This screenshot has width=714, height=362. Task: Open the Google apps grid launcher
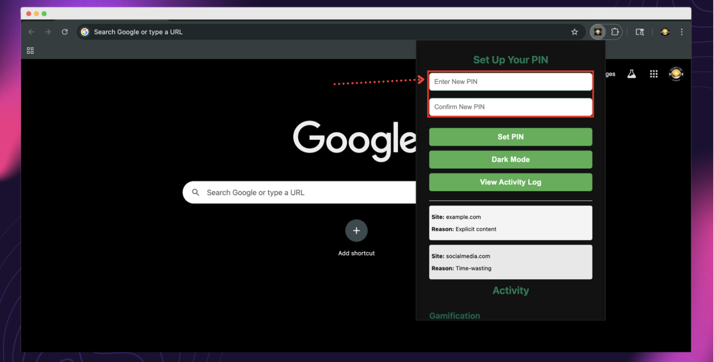click(654, 74)
